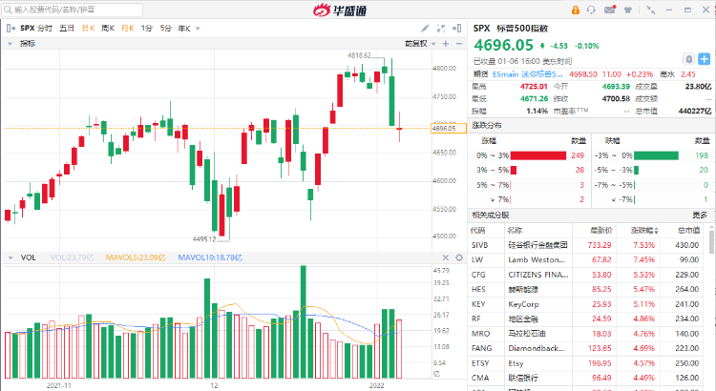This screenshot has width=716, height=391.
Task: Click the 更多 link in constituents section
Action: [x=700, y=215]
